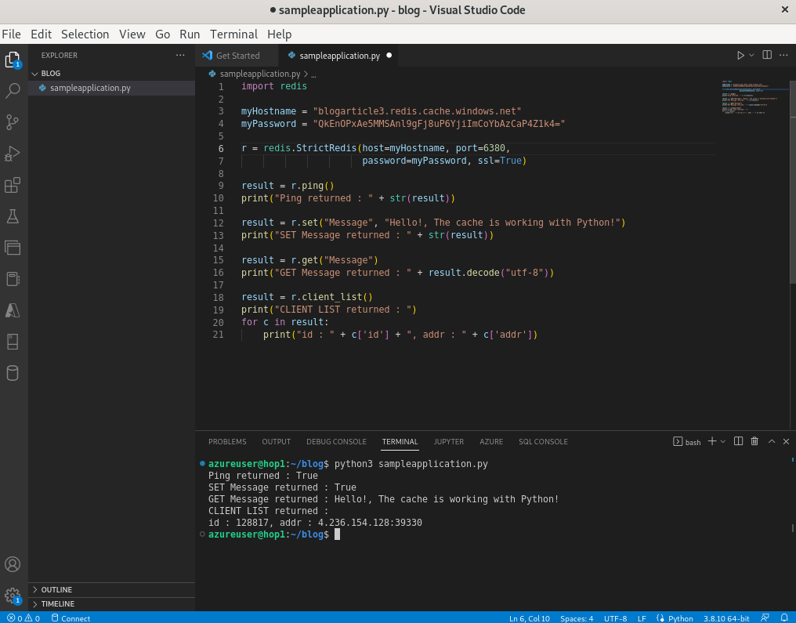Open the Source Control view

[13, 122]
